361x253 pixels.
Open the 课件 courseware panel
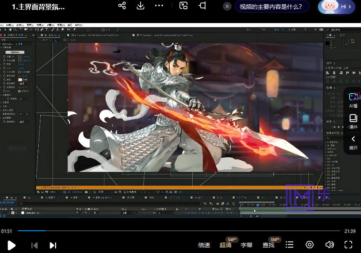(x=353, y=122)
